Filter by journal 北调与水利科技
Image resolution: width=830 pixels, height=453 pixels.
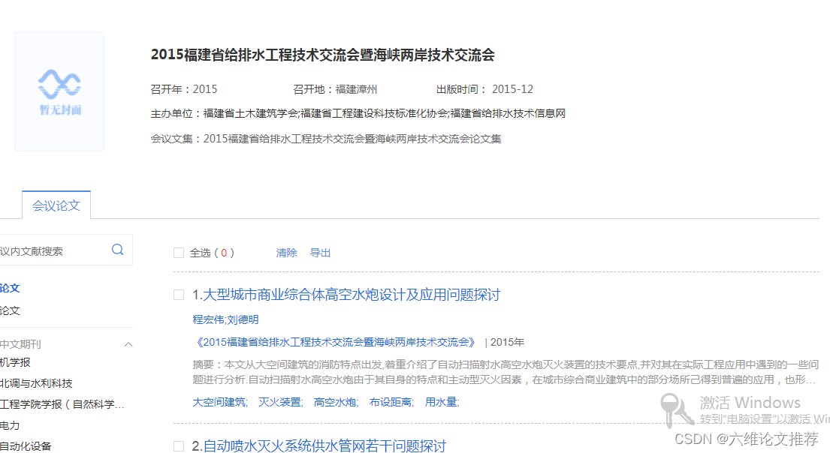tap(37, 383)
